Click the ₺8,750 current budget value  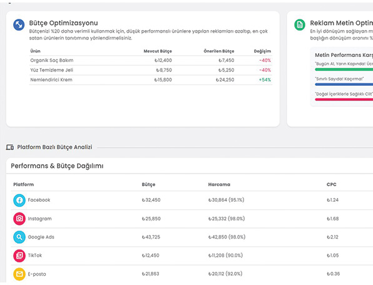(x=164, y=70)
